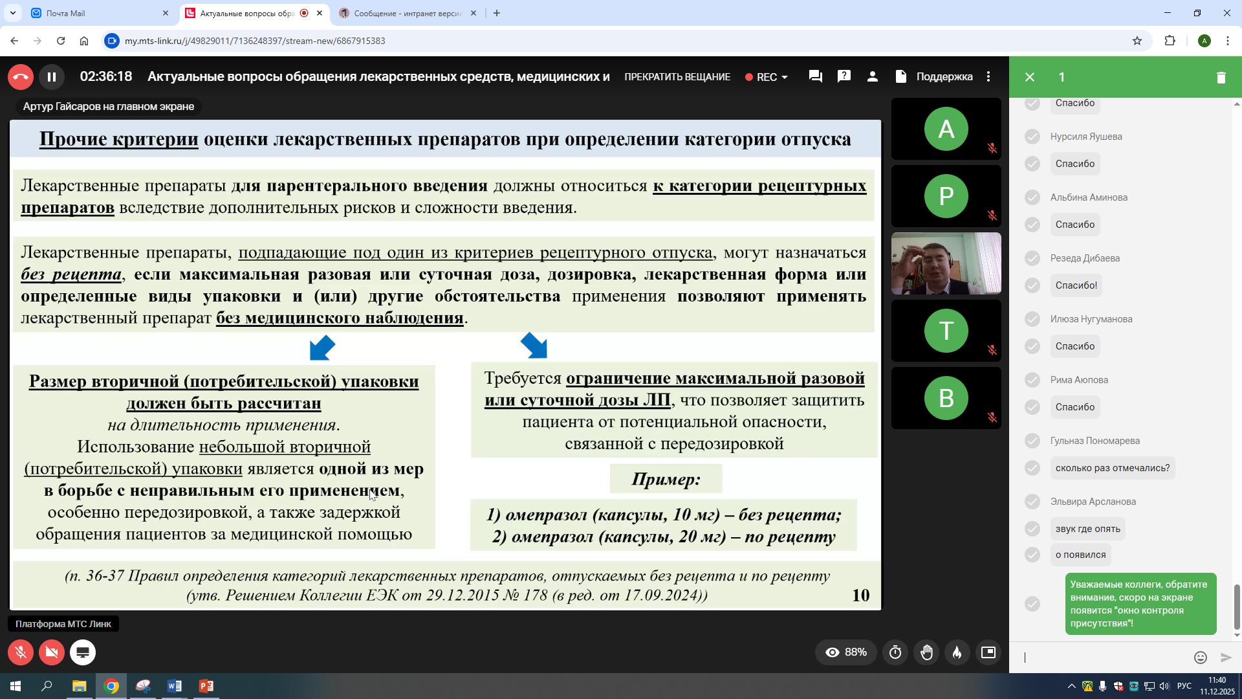Pause the broadcast timer
The width and height of the screenshot is (1242, 699).
[52, 77]
